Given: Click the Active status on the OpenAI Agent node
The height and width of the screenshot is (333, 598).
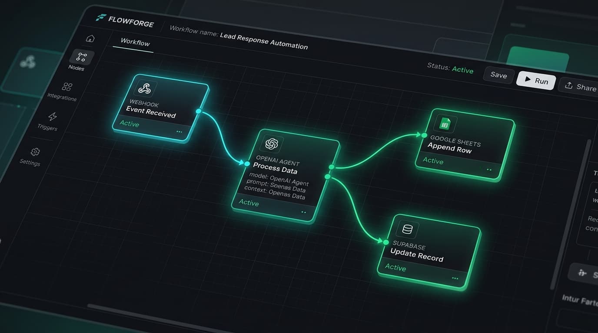Looking at the screenshot, I should pyautogui.click(x=249, y=202).
